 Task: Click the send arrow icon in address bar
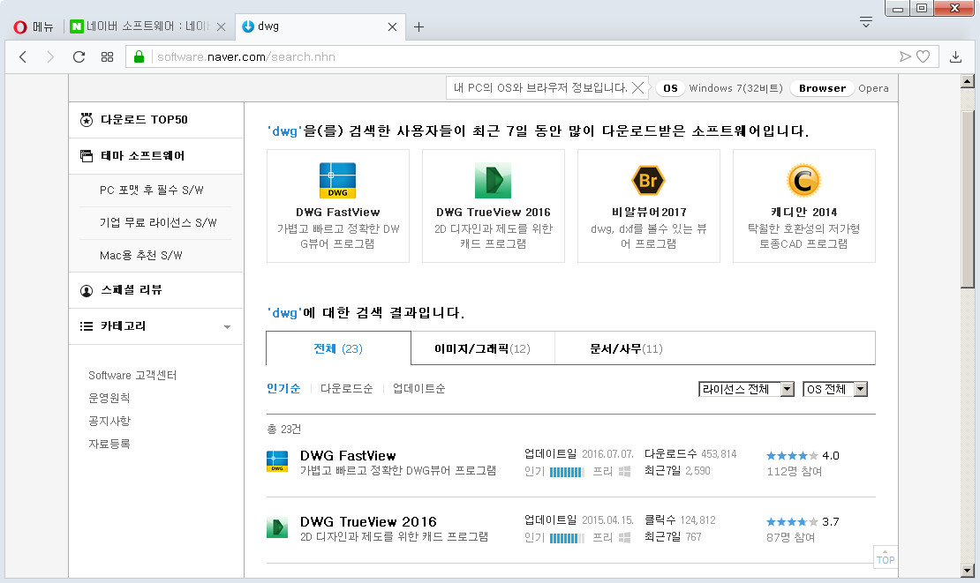click(x=904, y=56)
